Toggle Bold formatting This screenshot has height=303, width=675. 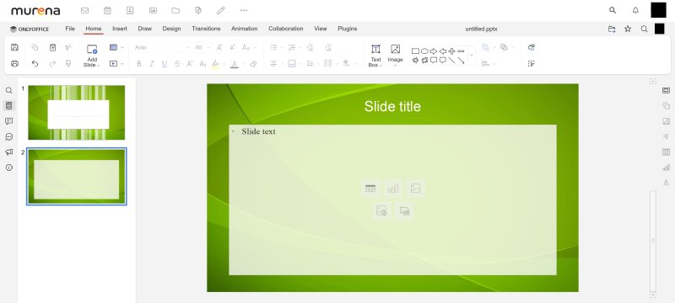click(138, 63)
